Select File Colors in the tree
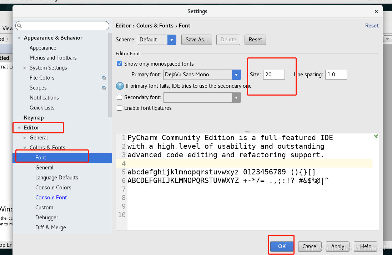The height and width of the screenshot is (255, 392). click(42, 78)
